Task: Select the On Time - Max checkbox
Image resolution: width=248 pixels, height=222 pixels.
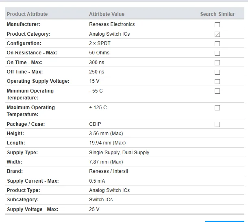Action: pos(217,63)
